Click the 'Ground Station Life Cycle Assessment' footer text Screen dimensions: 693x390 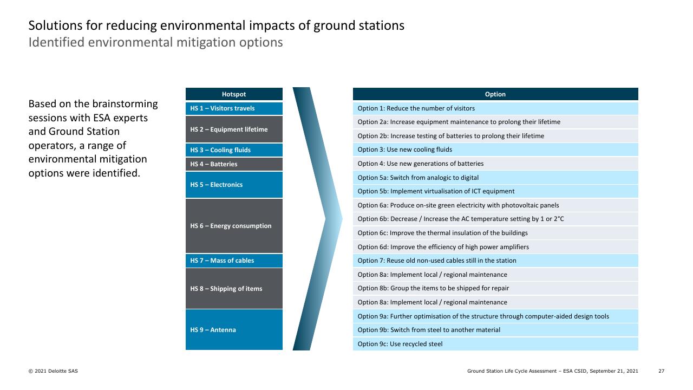tap(553, 371)
